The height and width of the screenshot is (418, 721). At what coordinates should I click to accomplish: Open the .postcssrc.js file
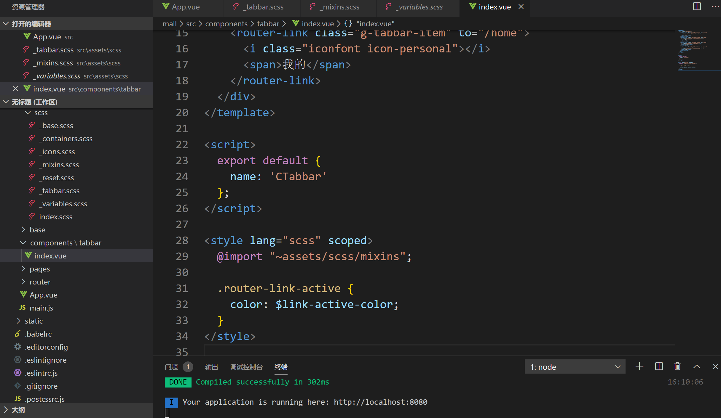[76, 399]
